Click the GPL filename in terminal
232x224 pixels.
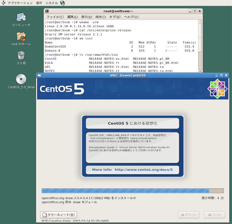pos(48,67)
